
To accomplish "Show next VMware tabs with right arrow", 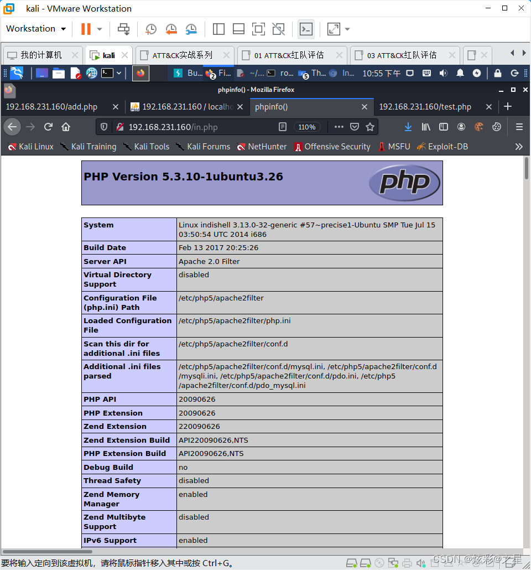I will [524, 53].
